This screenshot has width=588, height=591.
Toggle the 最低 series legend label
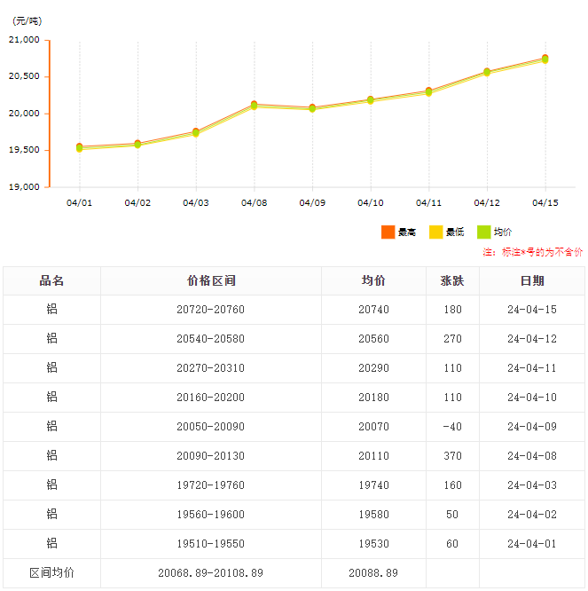click(455, 232)
